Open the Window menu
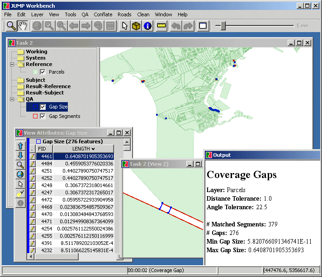 click(163, 14)
